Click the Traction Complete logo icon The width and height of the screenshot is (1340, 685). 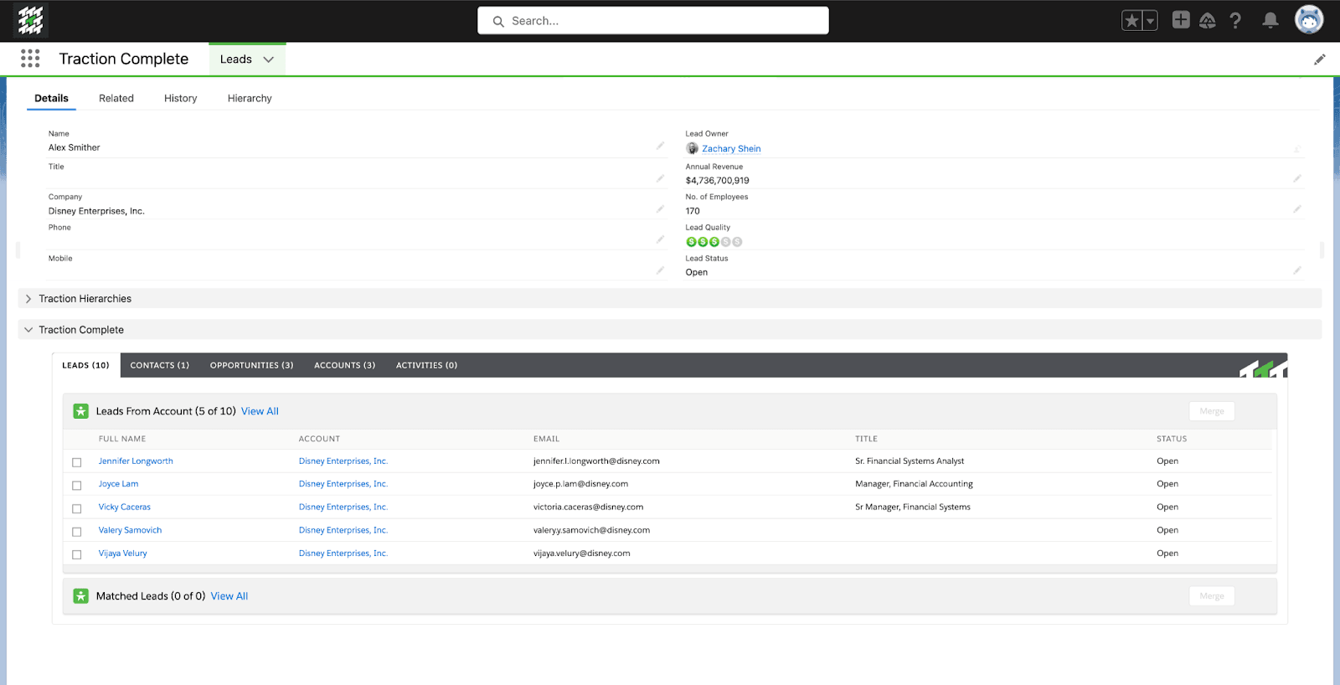pos(31,20)
